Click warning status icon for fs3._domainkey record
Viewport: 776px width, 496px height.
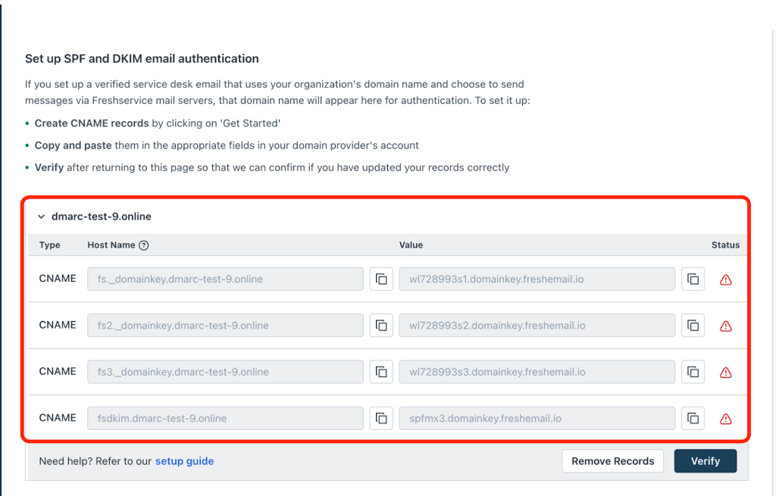point(725,373)
